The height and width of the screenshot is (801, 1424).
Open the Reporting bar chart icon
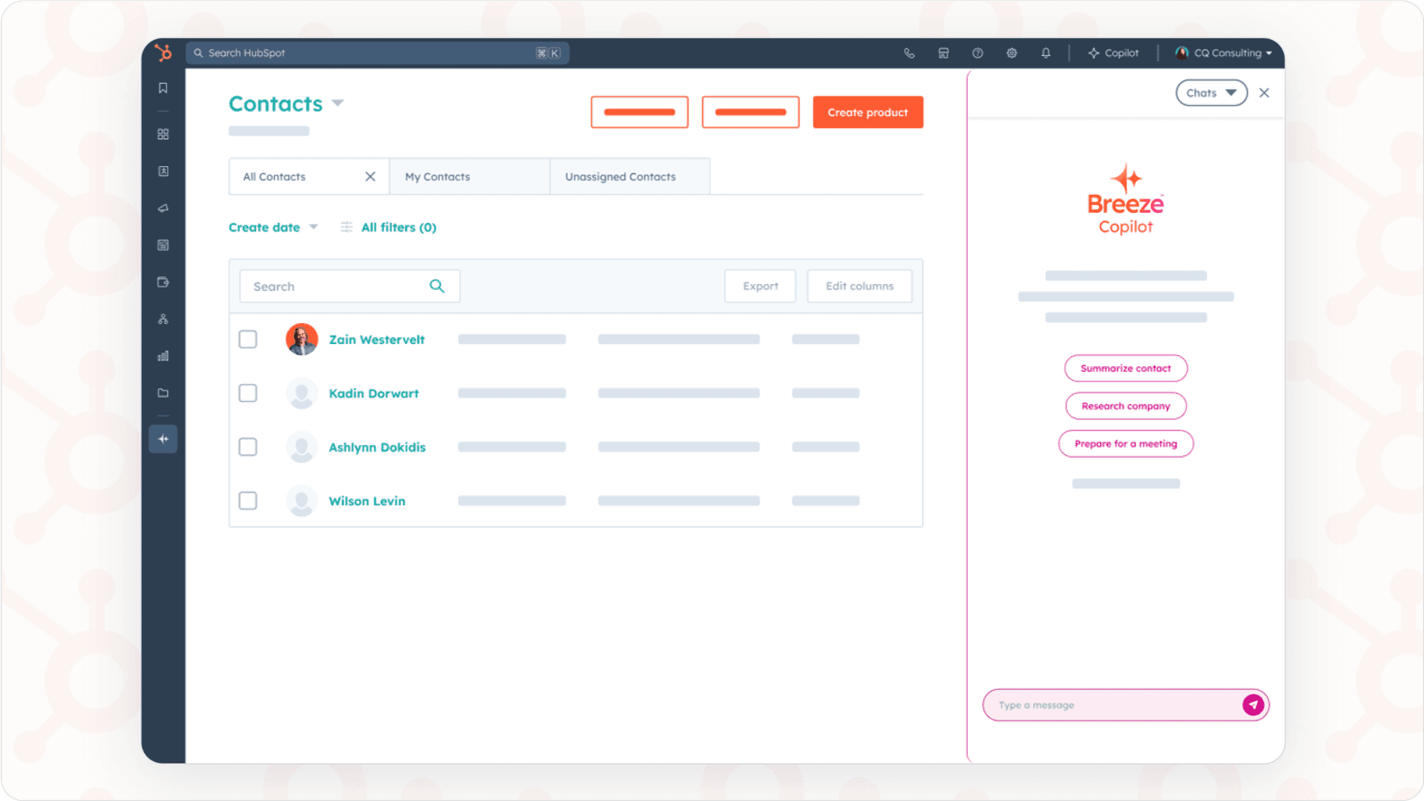pyautogui.click(x=163, y=356)
